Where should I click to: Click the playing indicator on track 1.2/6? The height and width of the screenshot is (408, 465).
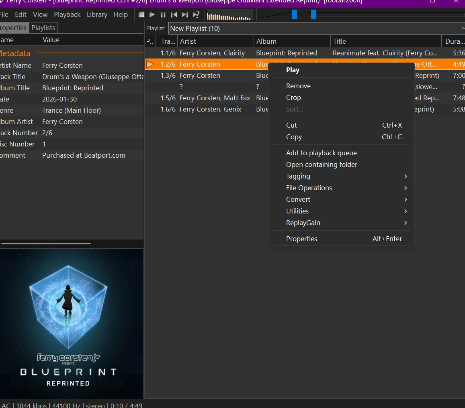point(150,64)
